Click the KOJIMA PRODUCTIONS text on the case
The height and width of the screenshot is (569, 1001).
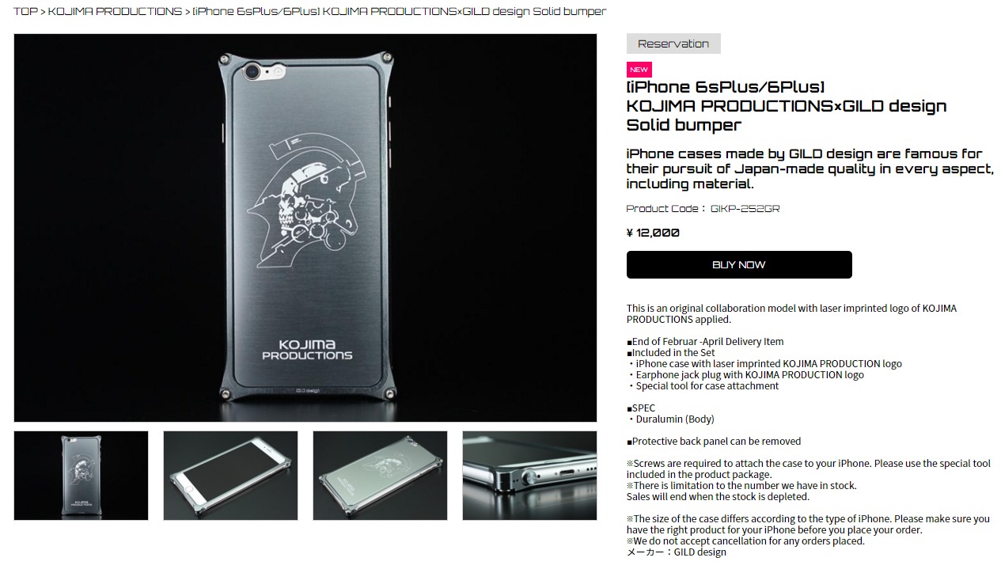[307, 350]
